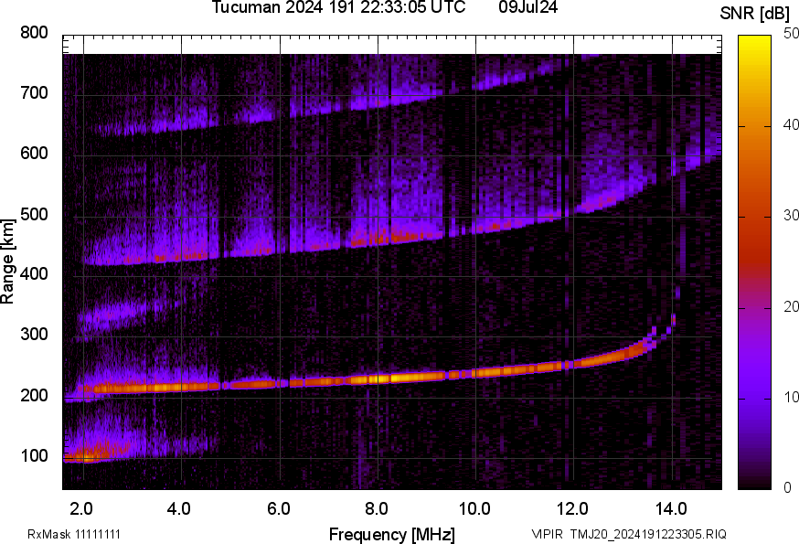Click the colorbar tick label '30'
Screen dimensions: 799x544
coord(791,216)
